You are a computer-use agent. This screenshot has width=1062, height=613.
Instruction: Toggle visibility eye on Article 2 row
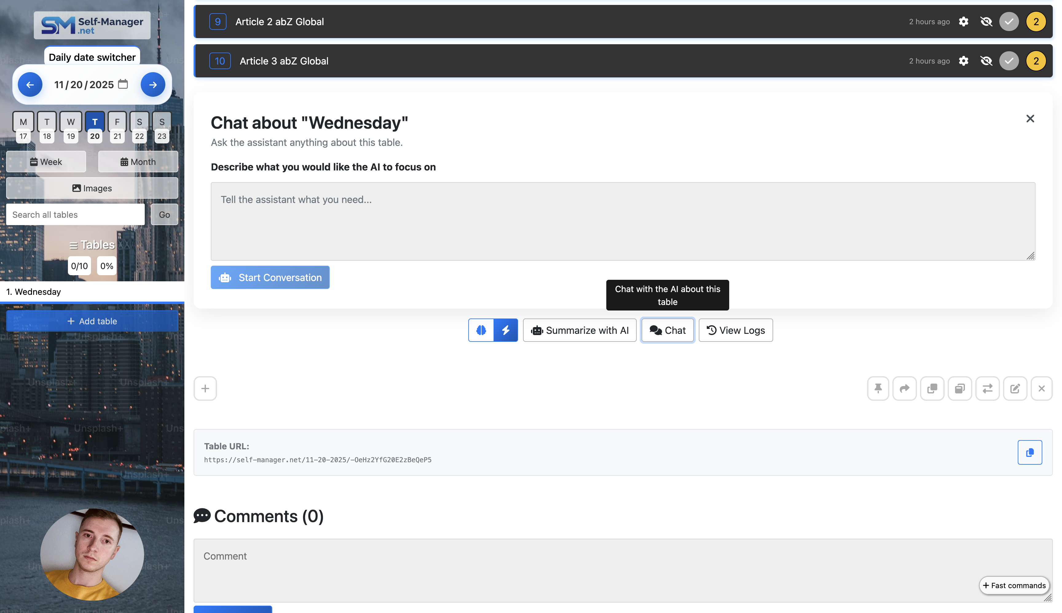[986, 21]
